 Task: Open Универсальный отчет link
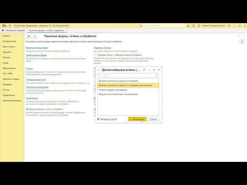36,80
